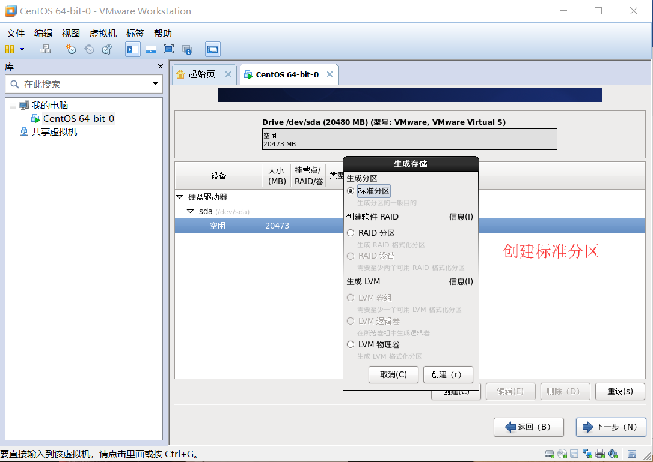Open the 帮助 menu
This screenshot has width=653, height=462.
162,33
